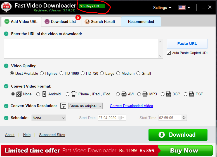
Task: Open the Supported Sites link
Action: (x=52, y=135)
